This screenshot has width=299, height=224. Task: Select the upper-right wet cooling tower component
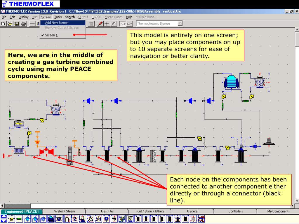(260, 82)
